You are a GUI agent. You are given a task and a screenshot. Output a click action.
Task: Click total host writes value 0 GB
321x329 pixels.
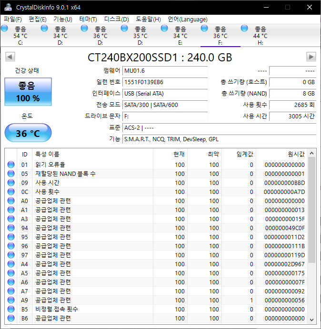click(x=292, y=82)
